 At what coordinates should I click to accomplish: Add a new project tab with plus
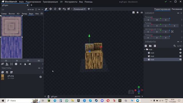pos(31,5)
